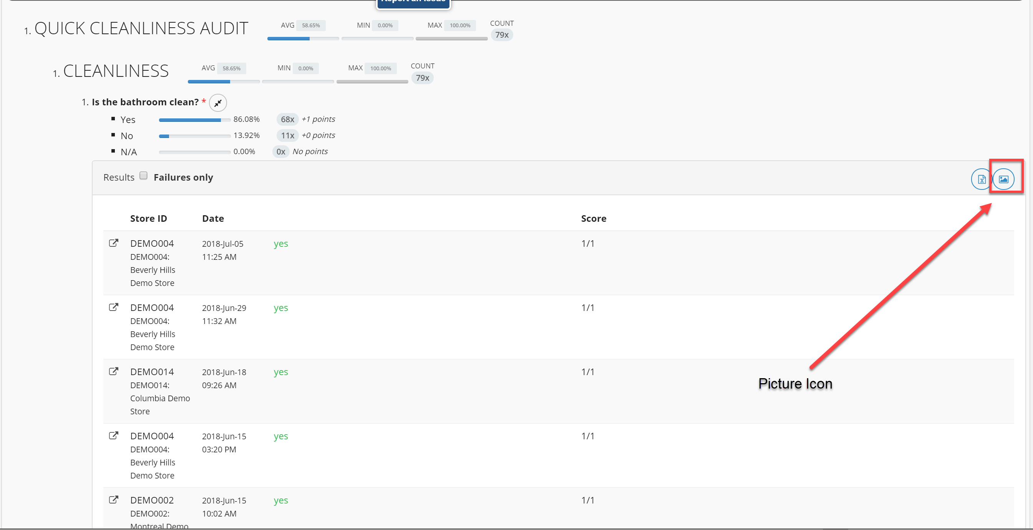This screenshot has width=1033, height=530.
Task: Click the Quick Cleanliness Audit 79x count badge
Action: [x=502, y=35]
